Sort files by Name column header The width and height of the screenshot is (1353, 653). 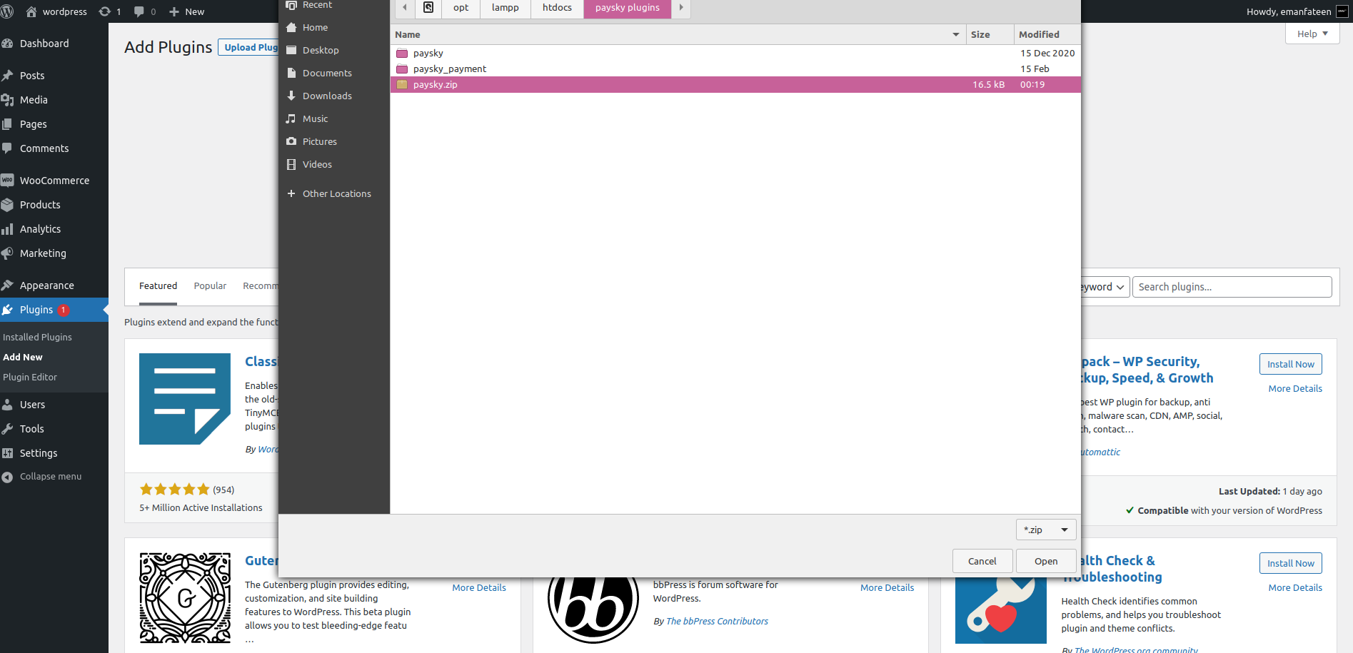[678, 34]
